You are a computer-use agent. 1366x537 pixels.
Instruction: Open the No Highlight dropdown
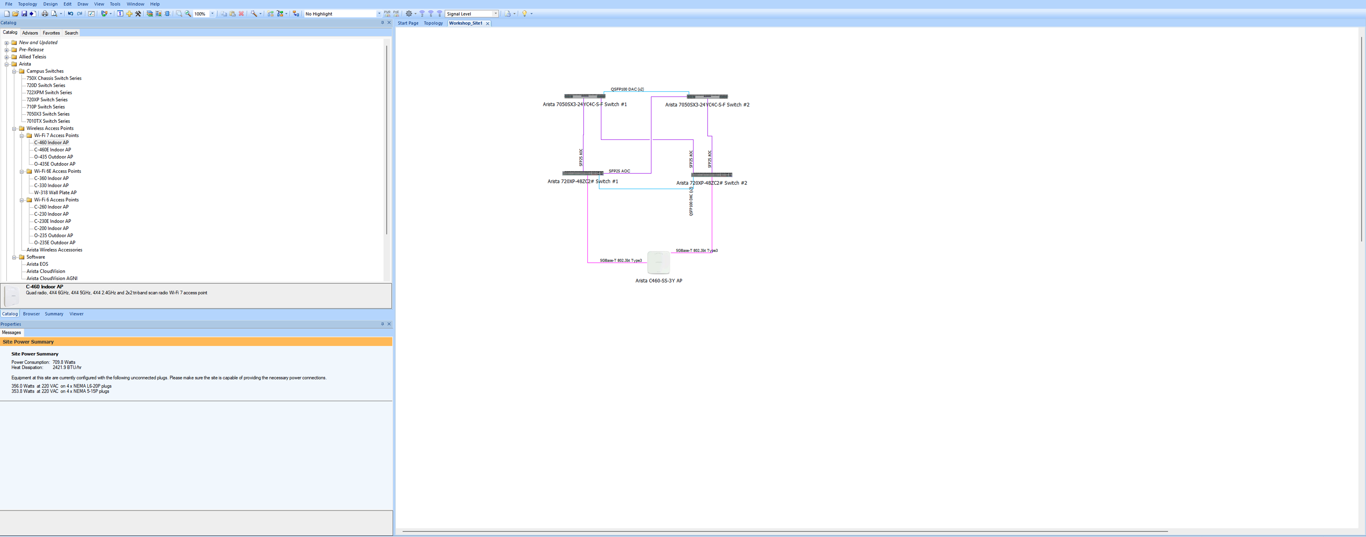[379, 14]
